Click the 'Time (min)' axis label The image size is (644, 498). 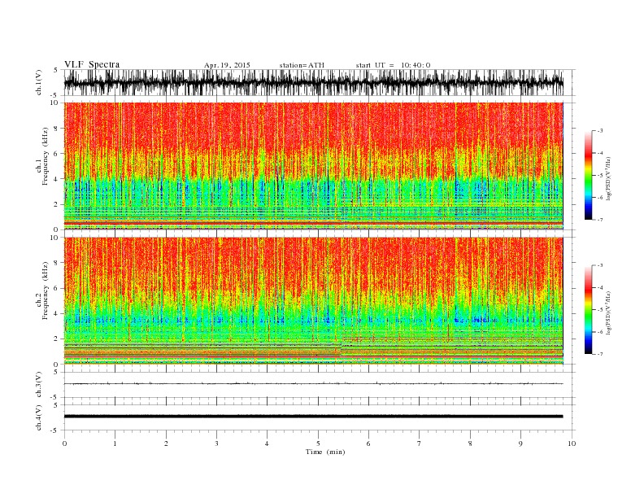325,452
